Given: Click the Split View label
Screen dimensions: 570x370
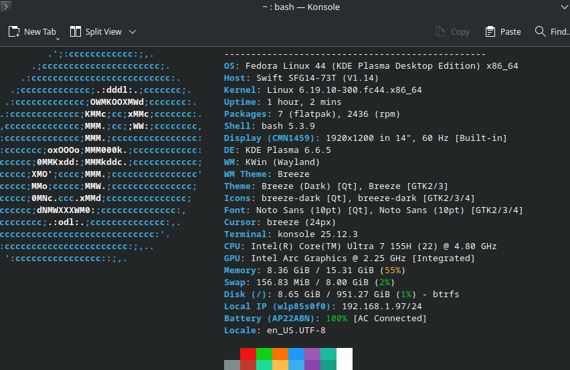Looking at the screenshot, I should pyautogui.click(x=103, y=32).
